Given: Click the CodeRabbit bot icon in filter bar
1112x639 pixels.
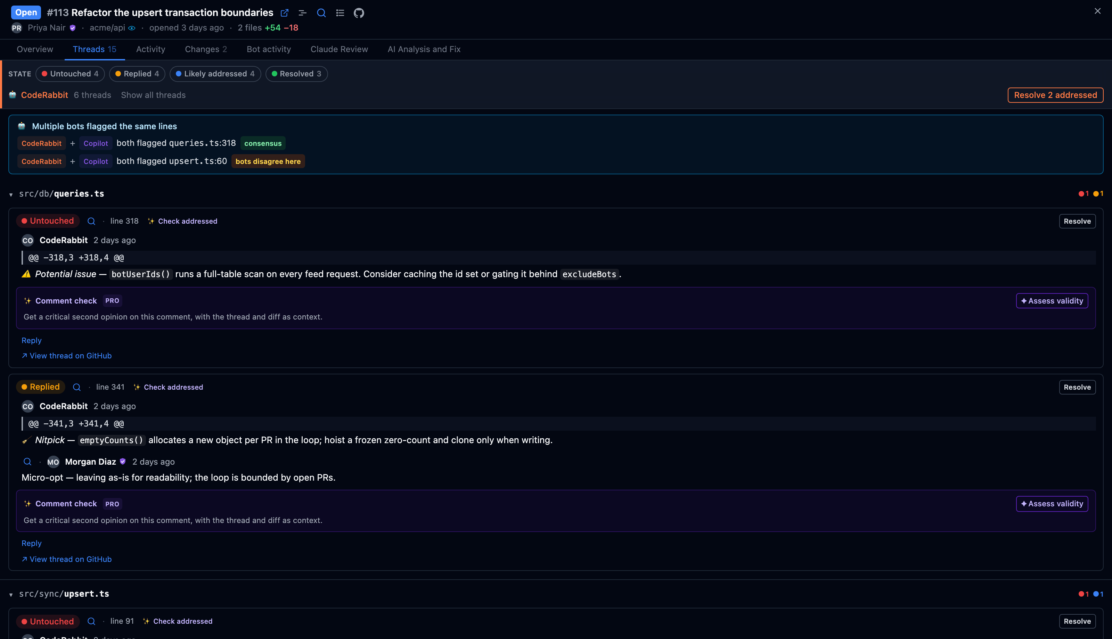Looking at the screenshot, I should pyautogui.click(x=13, y=95).
